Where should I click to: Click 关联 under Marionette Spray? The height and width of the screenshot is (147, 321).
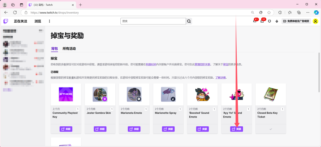168,129
